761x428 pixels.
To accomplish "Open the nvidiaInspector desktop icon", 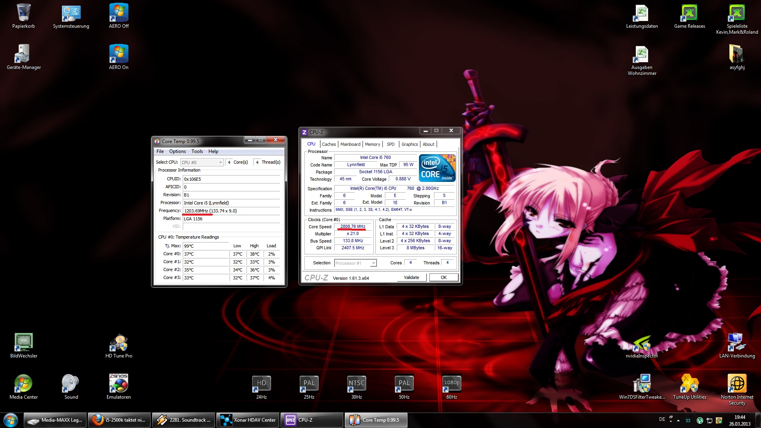I will coord(642,344).
